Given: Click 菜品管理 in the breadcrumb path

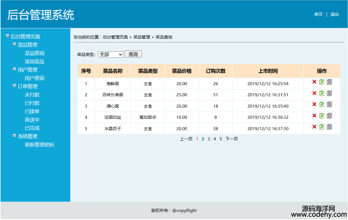Looking at the screenshot, I should point(142,37).
